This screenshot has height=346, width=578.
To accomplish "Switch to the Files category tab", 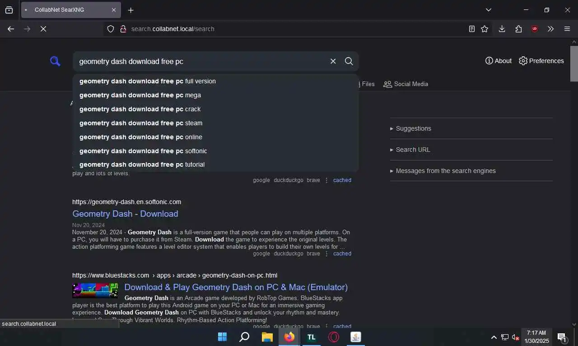I will tap(367, 84).
